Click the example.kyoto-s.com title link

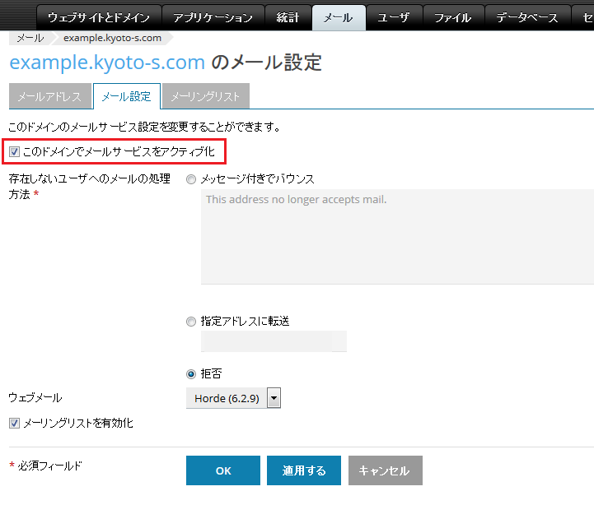click(107, 63)
